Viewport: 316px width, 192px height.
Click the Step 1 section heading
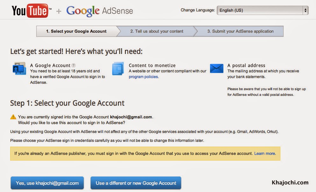point(67,103)
